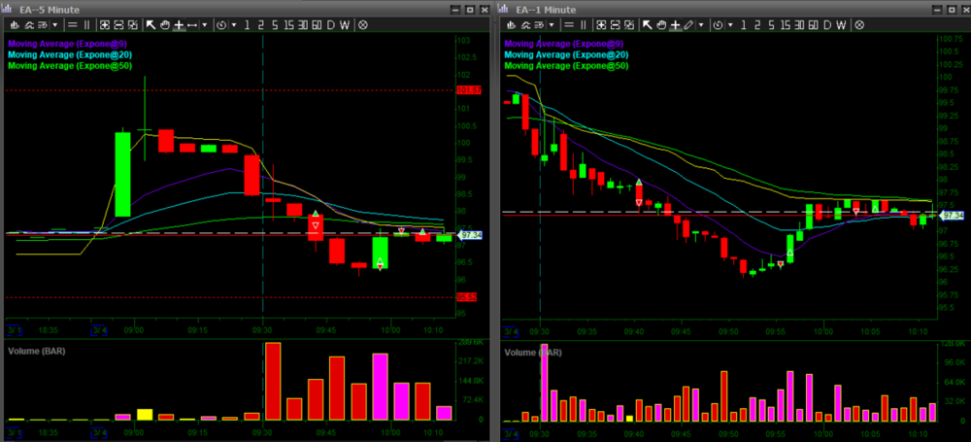Click the horizontal lines icon in the 5 Minute toolbar

[x=74, y=24]
